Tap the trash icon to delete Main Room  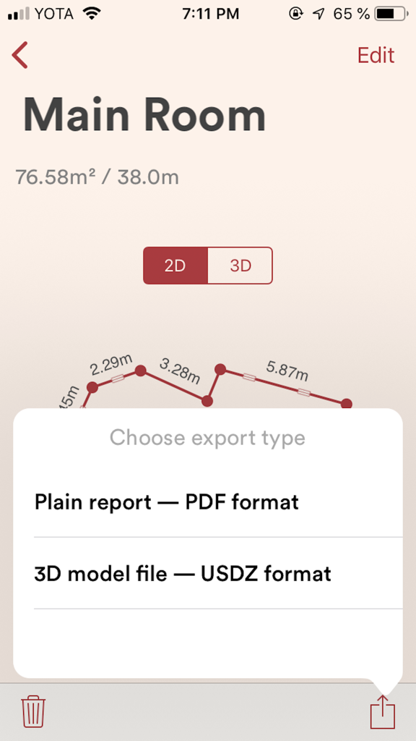coord(33,711)
